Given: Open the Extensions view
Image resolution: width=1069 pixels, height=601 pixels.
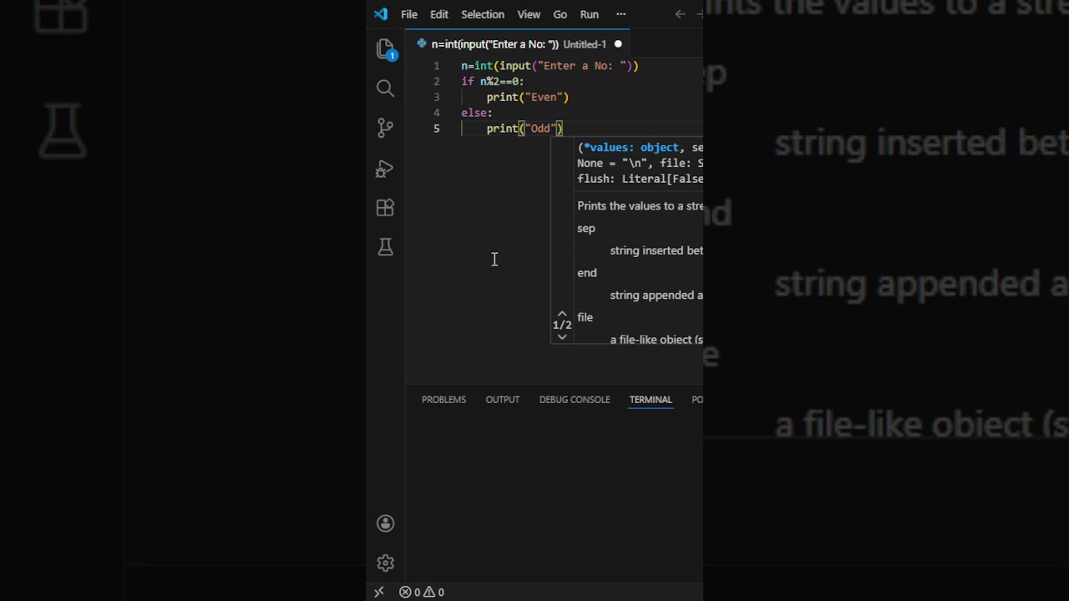Looking at the screenshot, I should 385,208.
